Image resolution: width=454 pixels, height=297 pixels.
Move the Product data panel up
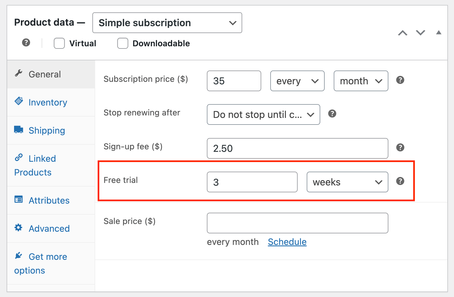[403, 33]
